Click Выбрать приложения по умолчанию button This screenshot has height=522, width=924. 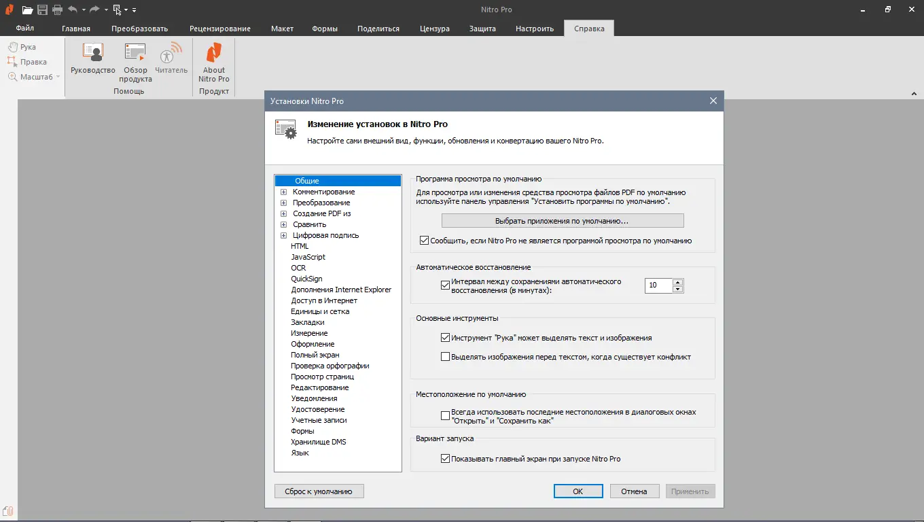coord(563,221)
